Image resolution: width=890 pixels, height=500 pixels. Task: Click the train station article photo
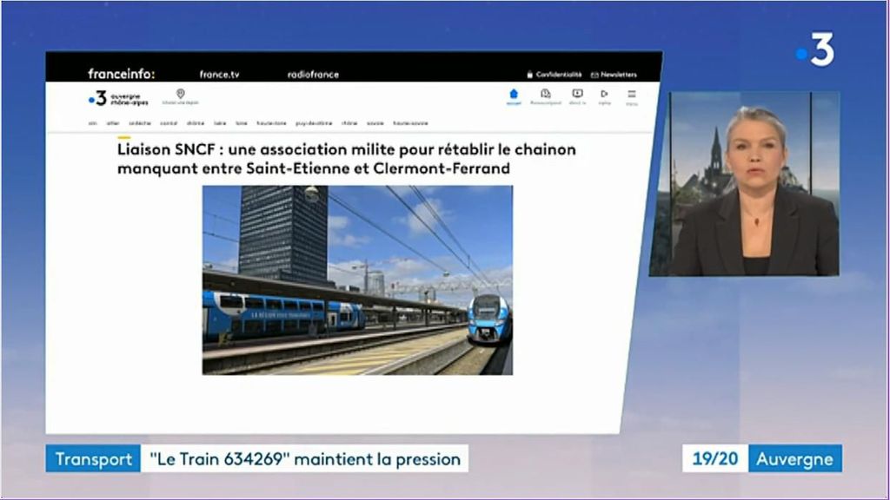tap(357, 280)
